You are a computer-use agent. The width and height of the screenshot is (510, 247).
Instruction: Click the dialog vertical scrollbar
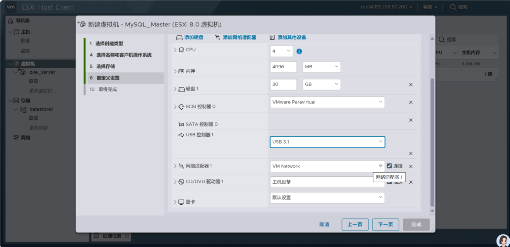(432, 142)
